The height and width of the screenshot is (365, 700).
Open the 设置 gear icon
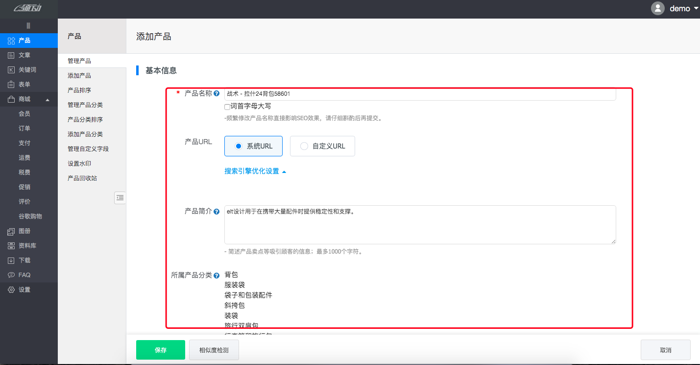11,290
